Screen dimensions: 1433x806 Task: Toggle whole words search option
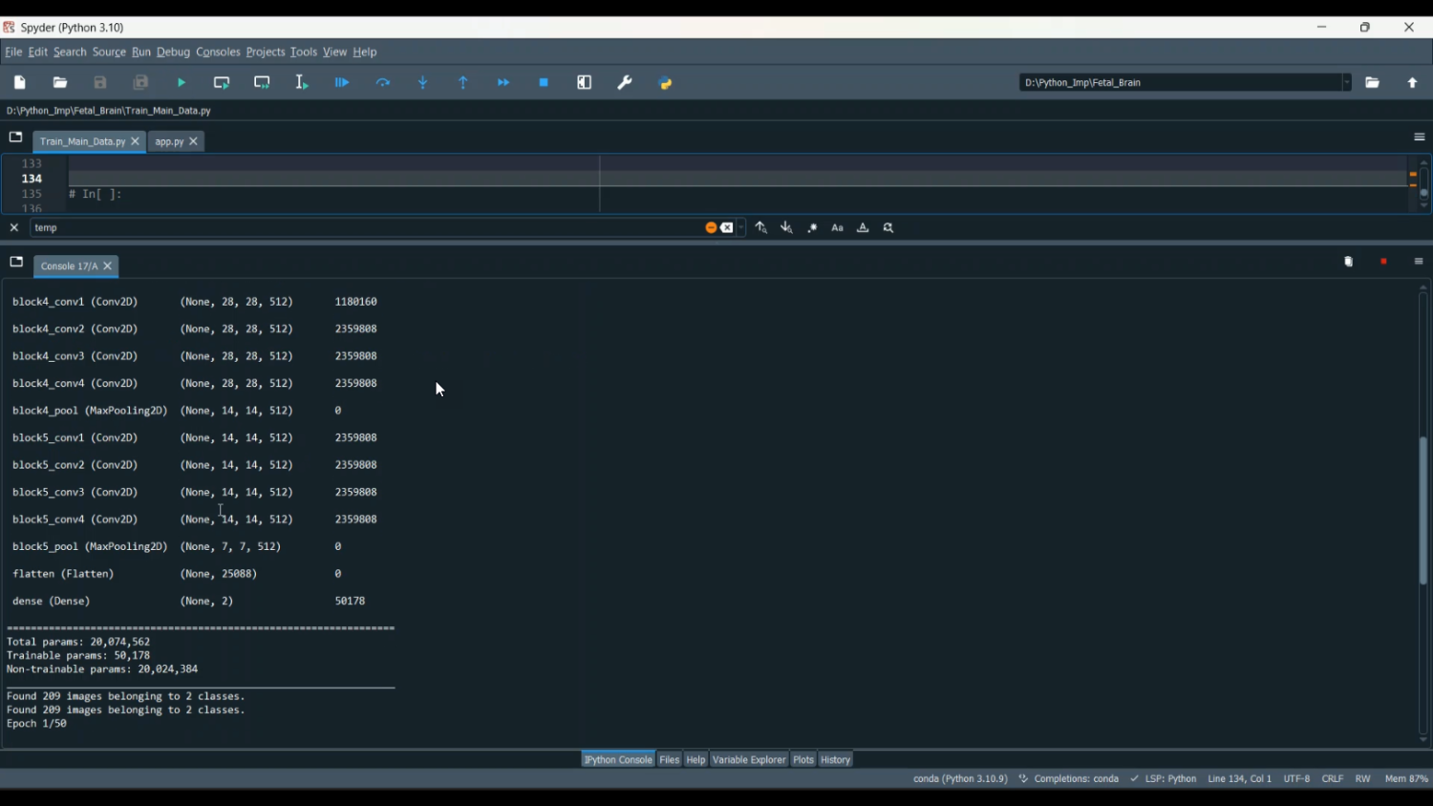pyautogui.click(x=863, y=228)
